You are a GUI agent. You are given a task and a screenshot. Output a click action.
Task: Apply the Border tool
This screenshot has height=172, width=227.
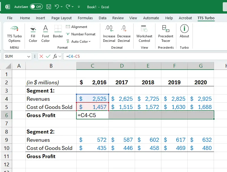[58, 34]
